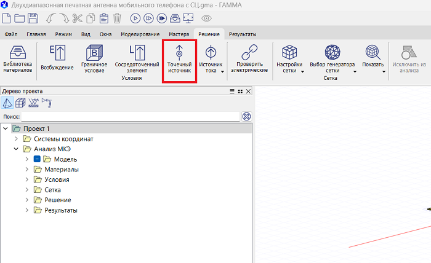Click the Поиск search input field
This screenshot has height=263, width=431.
point(129,116)
